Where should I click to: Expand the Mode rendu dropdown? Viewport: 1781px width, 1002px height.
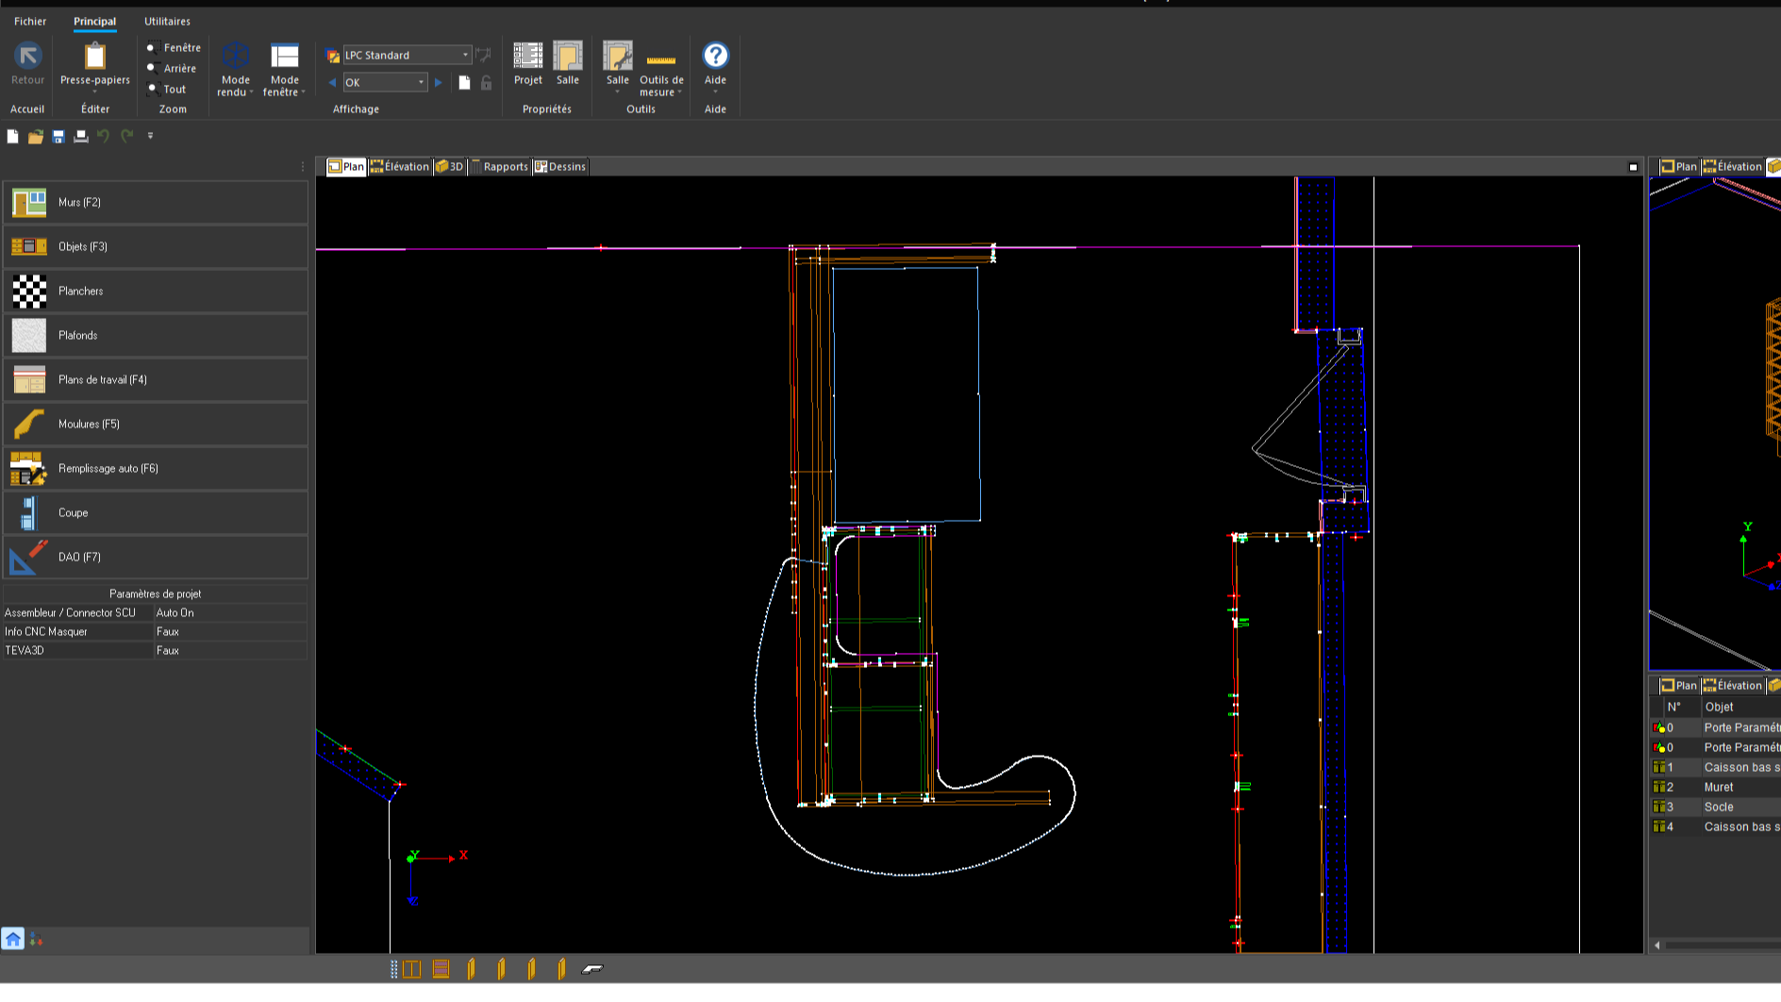point(236,70)
